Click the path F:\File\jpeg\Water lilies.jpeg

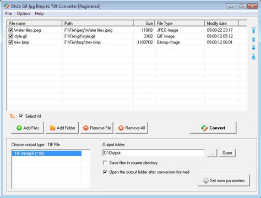[x=88, y=30]
